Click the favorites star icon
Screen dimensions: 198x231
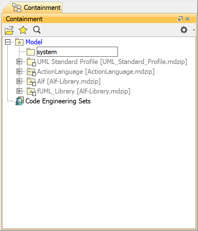click(23, 30)
